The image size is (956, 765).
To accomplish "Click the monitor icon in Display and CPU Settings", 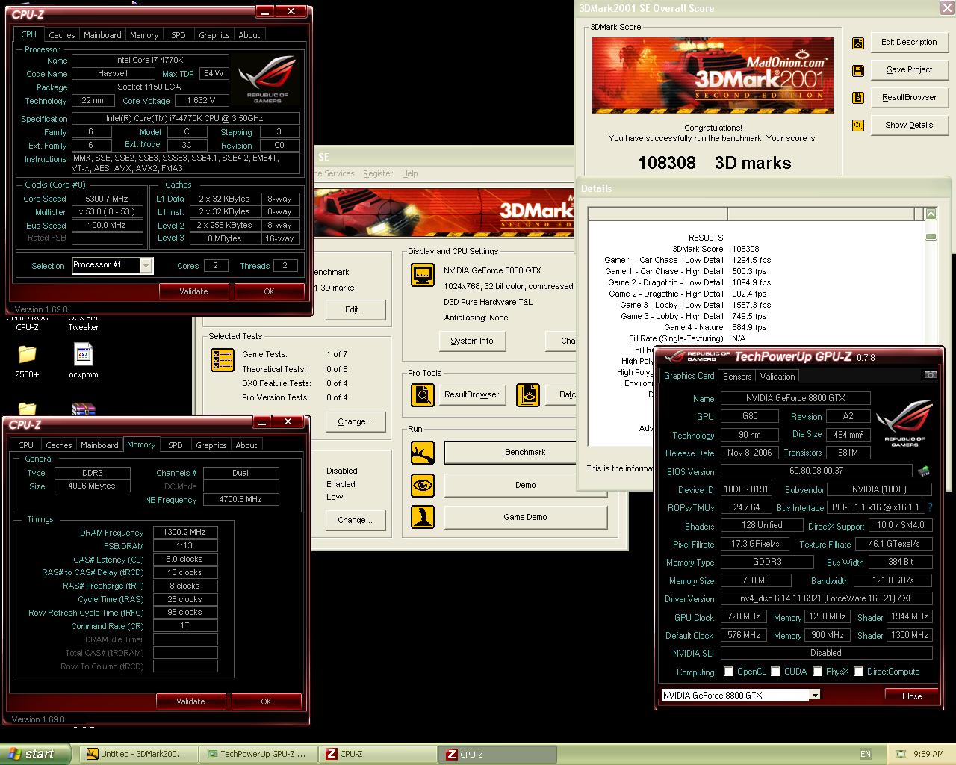I will 423,275.
